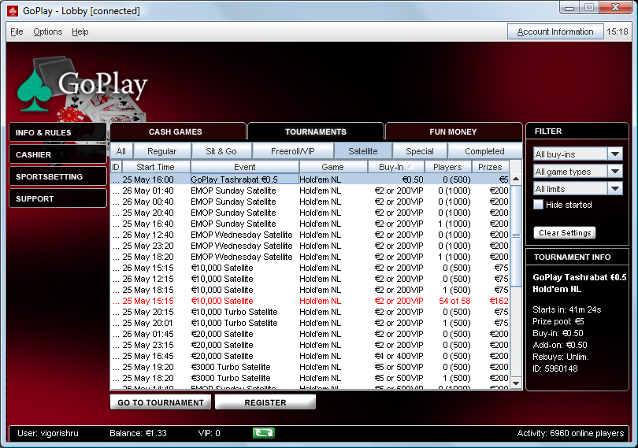Open the Help menu
This screenshot has height=448, width=638.
[x=80, y=31]
